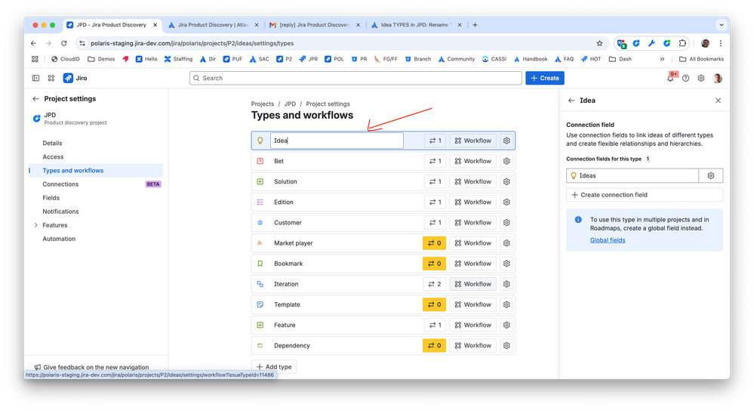
Task: Expand the Features section in sidebar
Action: pos(36,225)
